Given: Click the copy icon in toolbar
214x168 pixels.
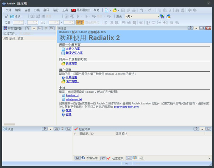Looking at the screenshot, I should point(159,10).
